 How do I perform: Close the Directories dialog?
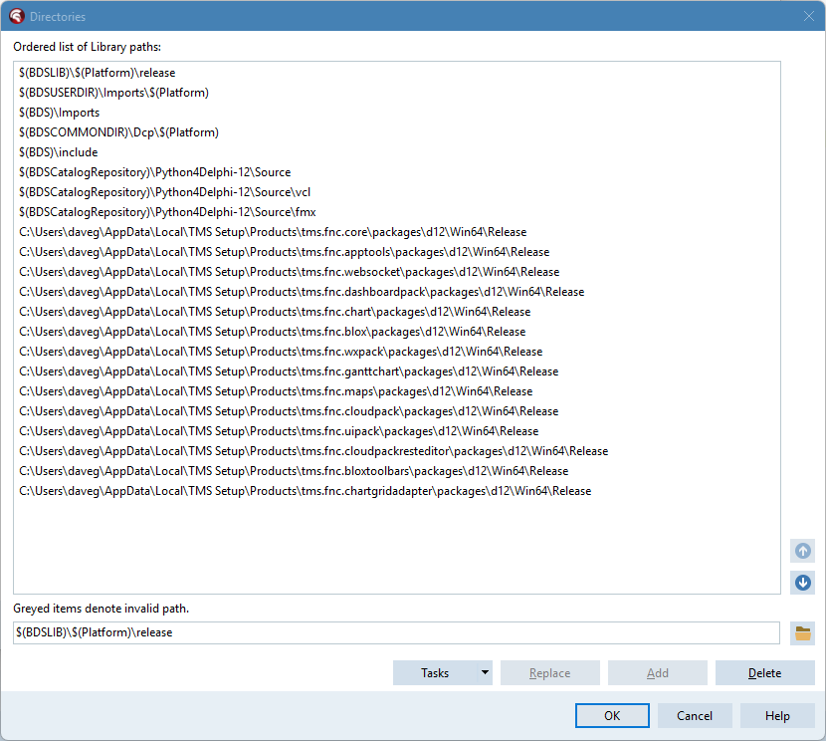click(809, 16)
